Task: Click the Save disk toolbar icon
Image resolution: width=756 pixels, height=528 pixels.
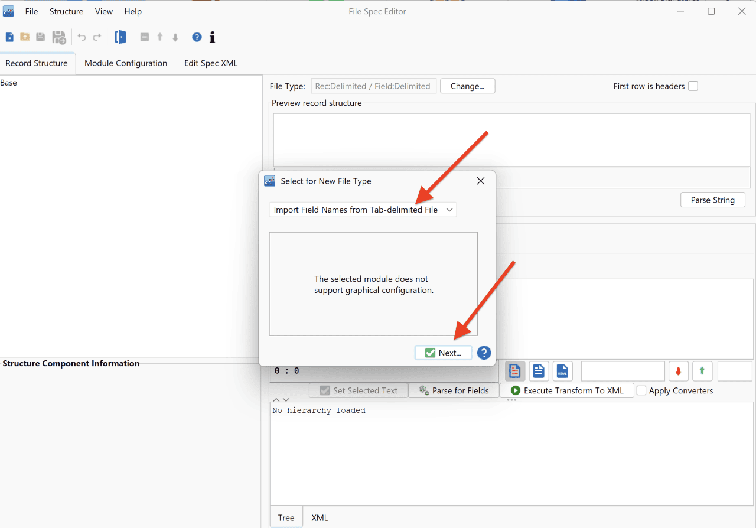Action: click(x=41, y=37)
